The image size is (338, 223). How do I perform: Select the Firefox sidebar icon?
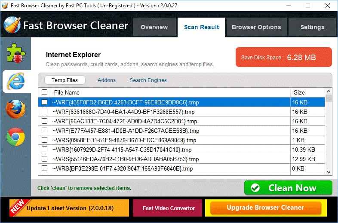(16, 109)
